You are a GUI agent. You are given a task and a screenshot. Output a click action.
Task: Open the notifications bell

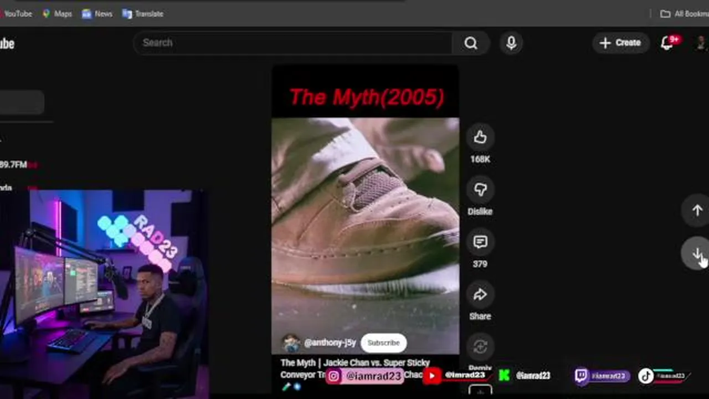(667, 43)
